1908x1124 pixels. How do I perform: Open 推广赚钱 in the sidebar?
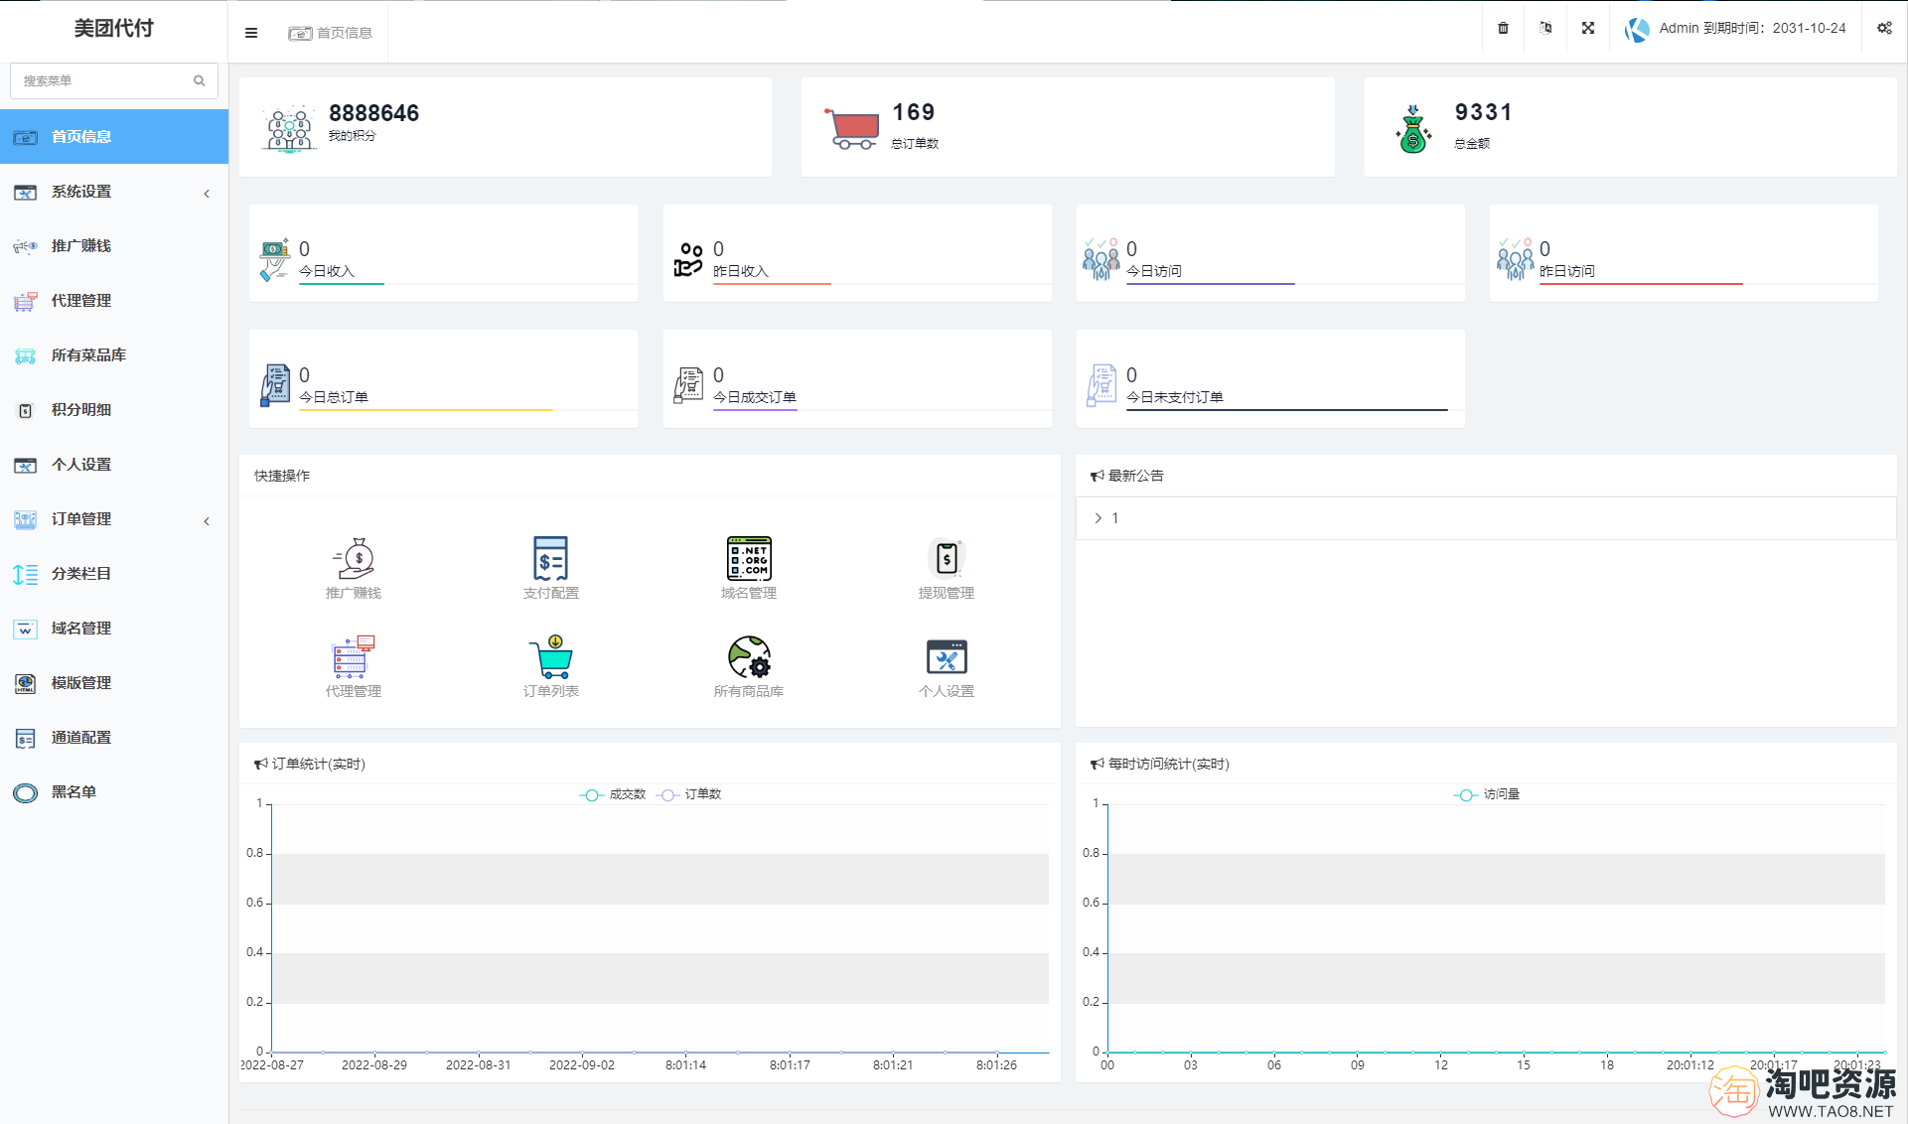click(114, 246)
